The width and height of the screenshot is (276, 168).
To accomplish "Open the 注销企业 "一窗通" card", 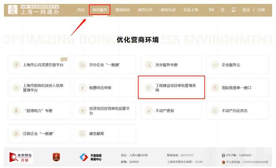I will click(x=39, y=133).
